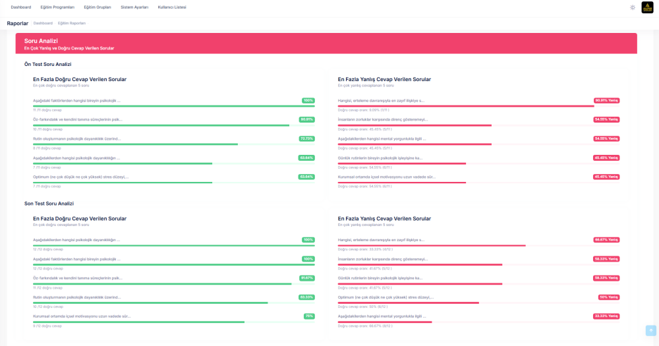This screenshot has width=659, height=346.
Task: Go to Kullanıcı Listesi page
Action: coord(172,7)
